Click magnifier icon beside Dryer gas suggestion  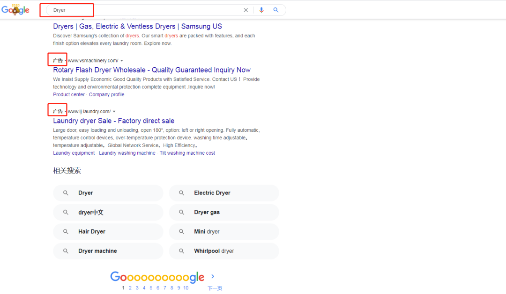pos(181,212)
